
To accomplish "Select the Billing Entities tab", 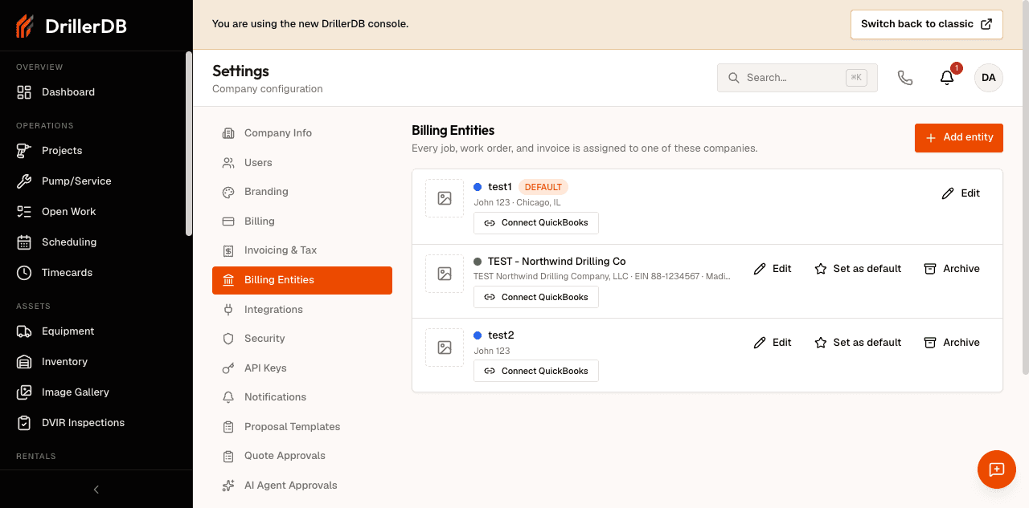I will (x=302, y=280).
